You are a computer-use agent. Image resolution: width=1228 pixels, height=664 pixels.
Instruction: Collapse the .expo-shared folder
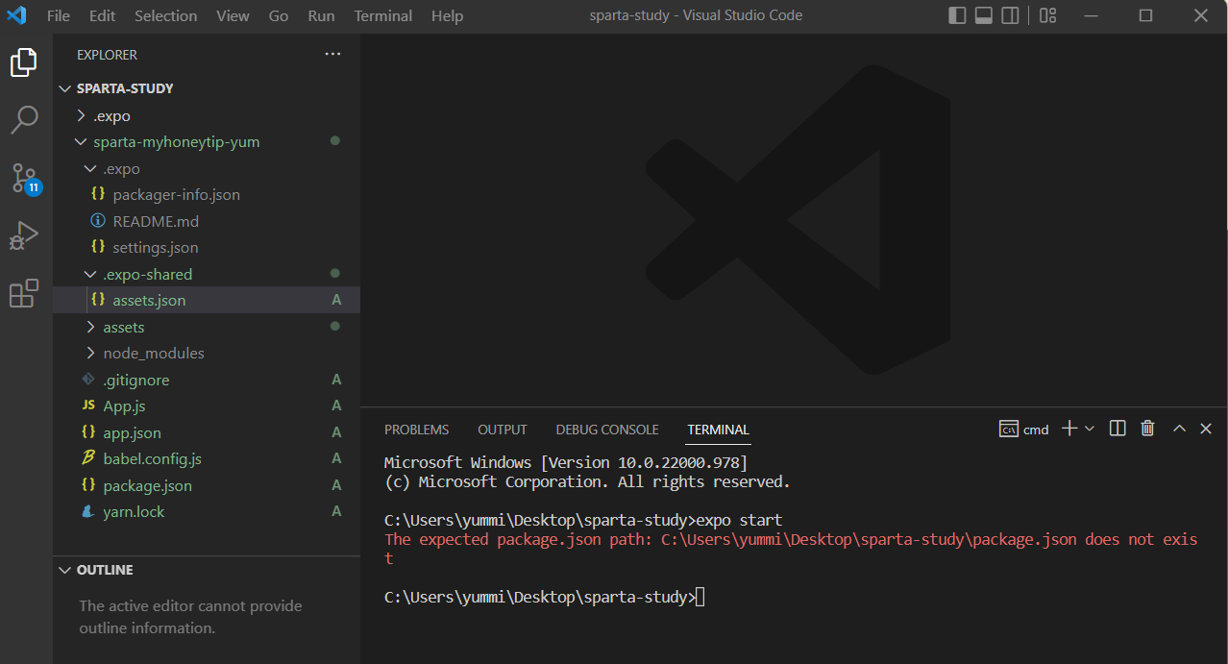pos(207,274)
